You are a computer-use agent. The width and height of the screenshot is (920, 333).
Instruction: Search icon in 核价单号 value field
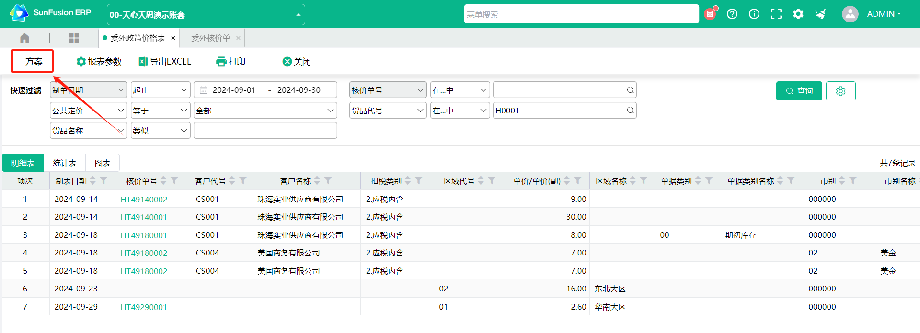[x=631, y=90]
